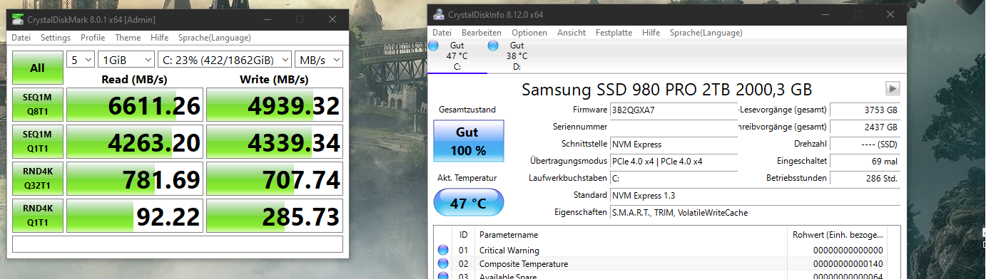Open Theme menu in CrystalDiskMark

(x=128, y=38)
